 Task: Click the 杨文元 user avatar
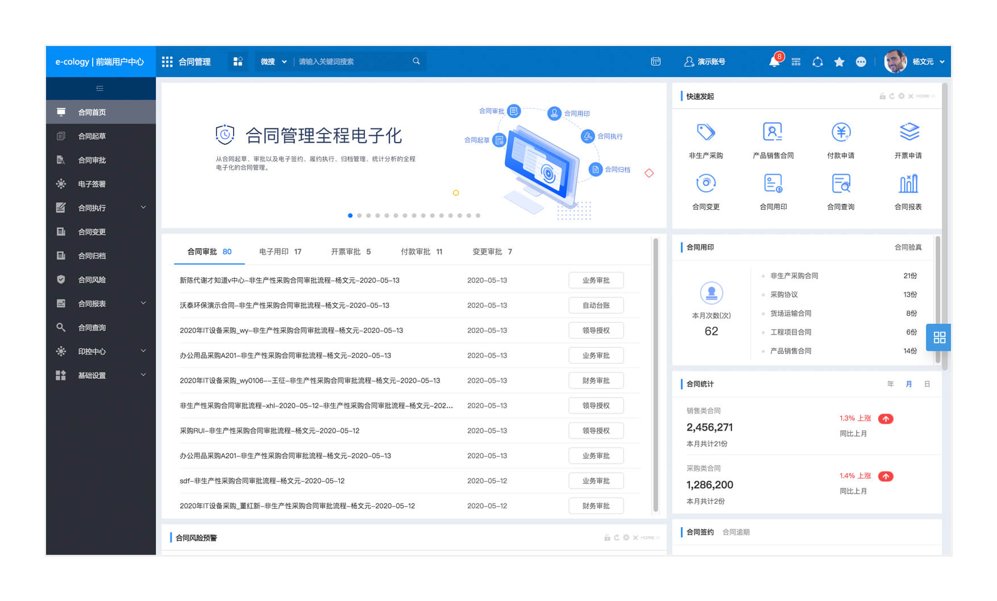point(895,61)
